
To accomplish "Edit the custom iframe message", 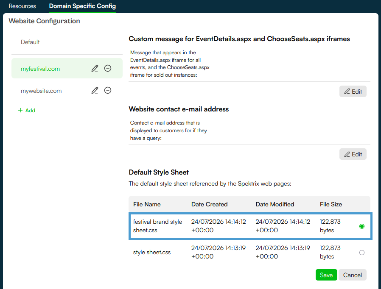I will pyautogui.click(x=353, y=92).
